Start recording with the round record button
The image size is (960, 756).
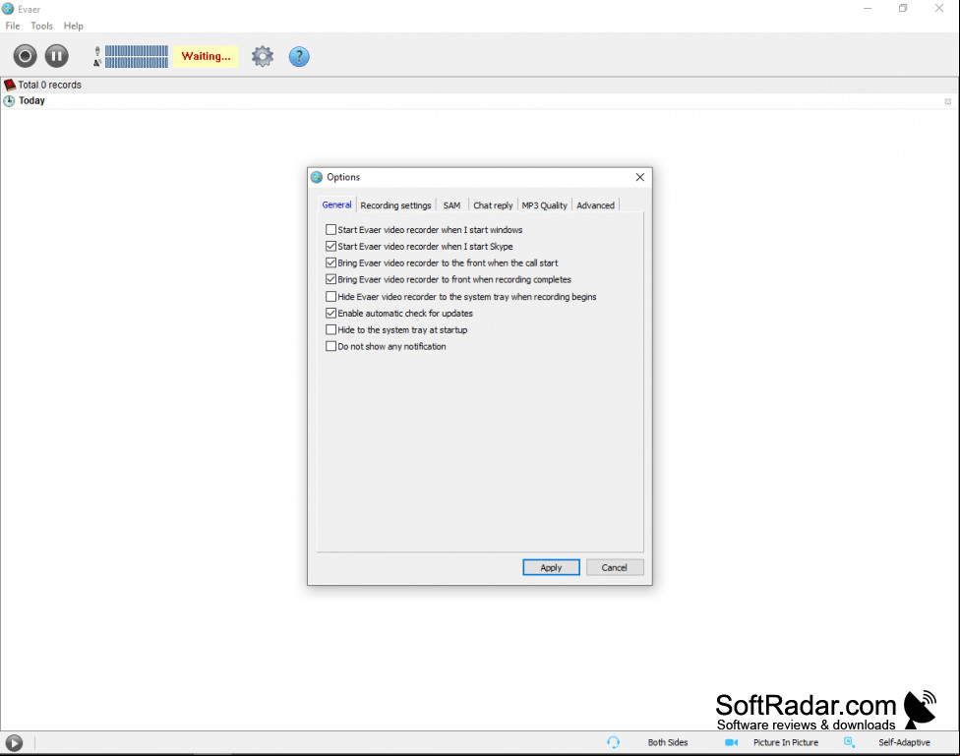click(x=26, y=56)
